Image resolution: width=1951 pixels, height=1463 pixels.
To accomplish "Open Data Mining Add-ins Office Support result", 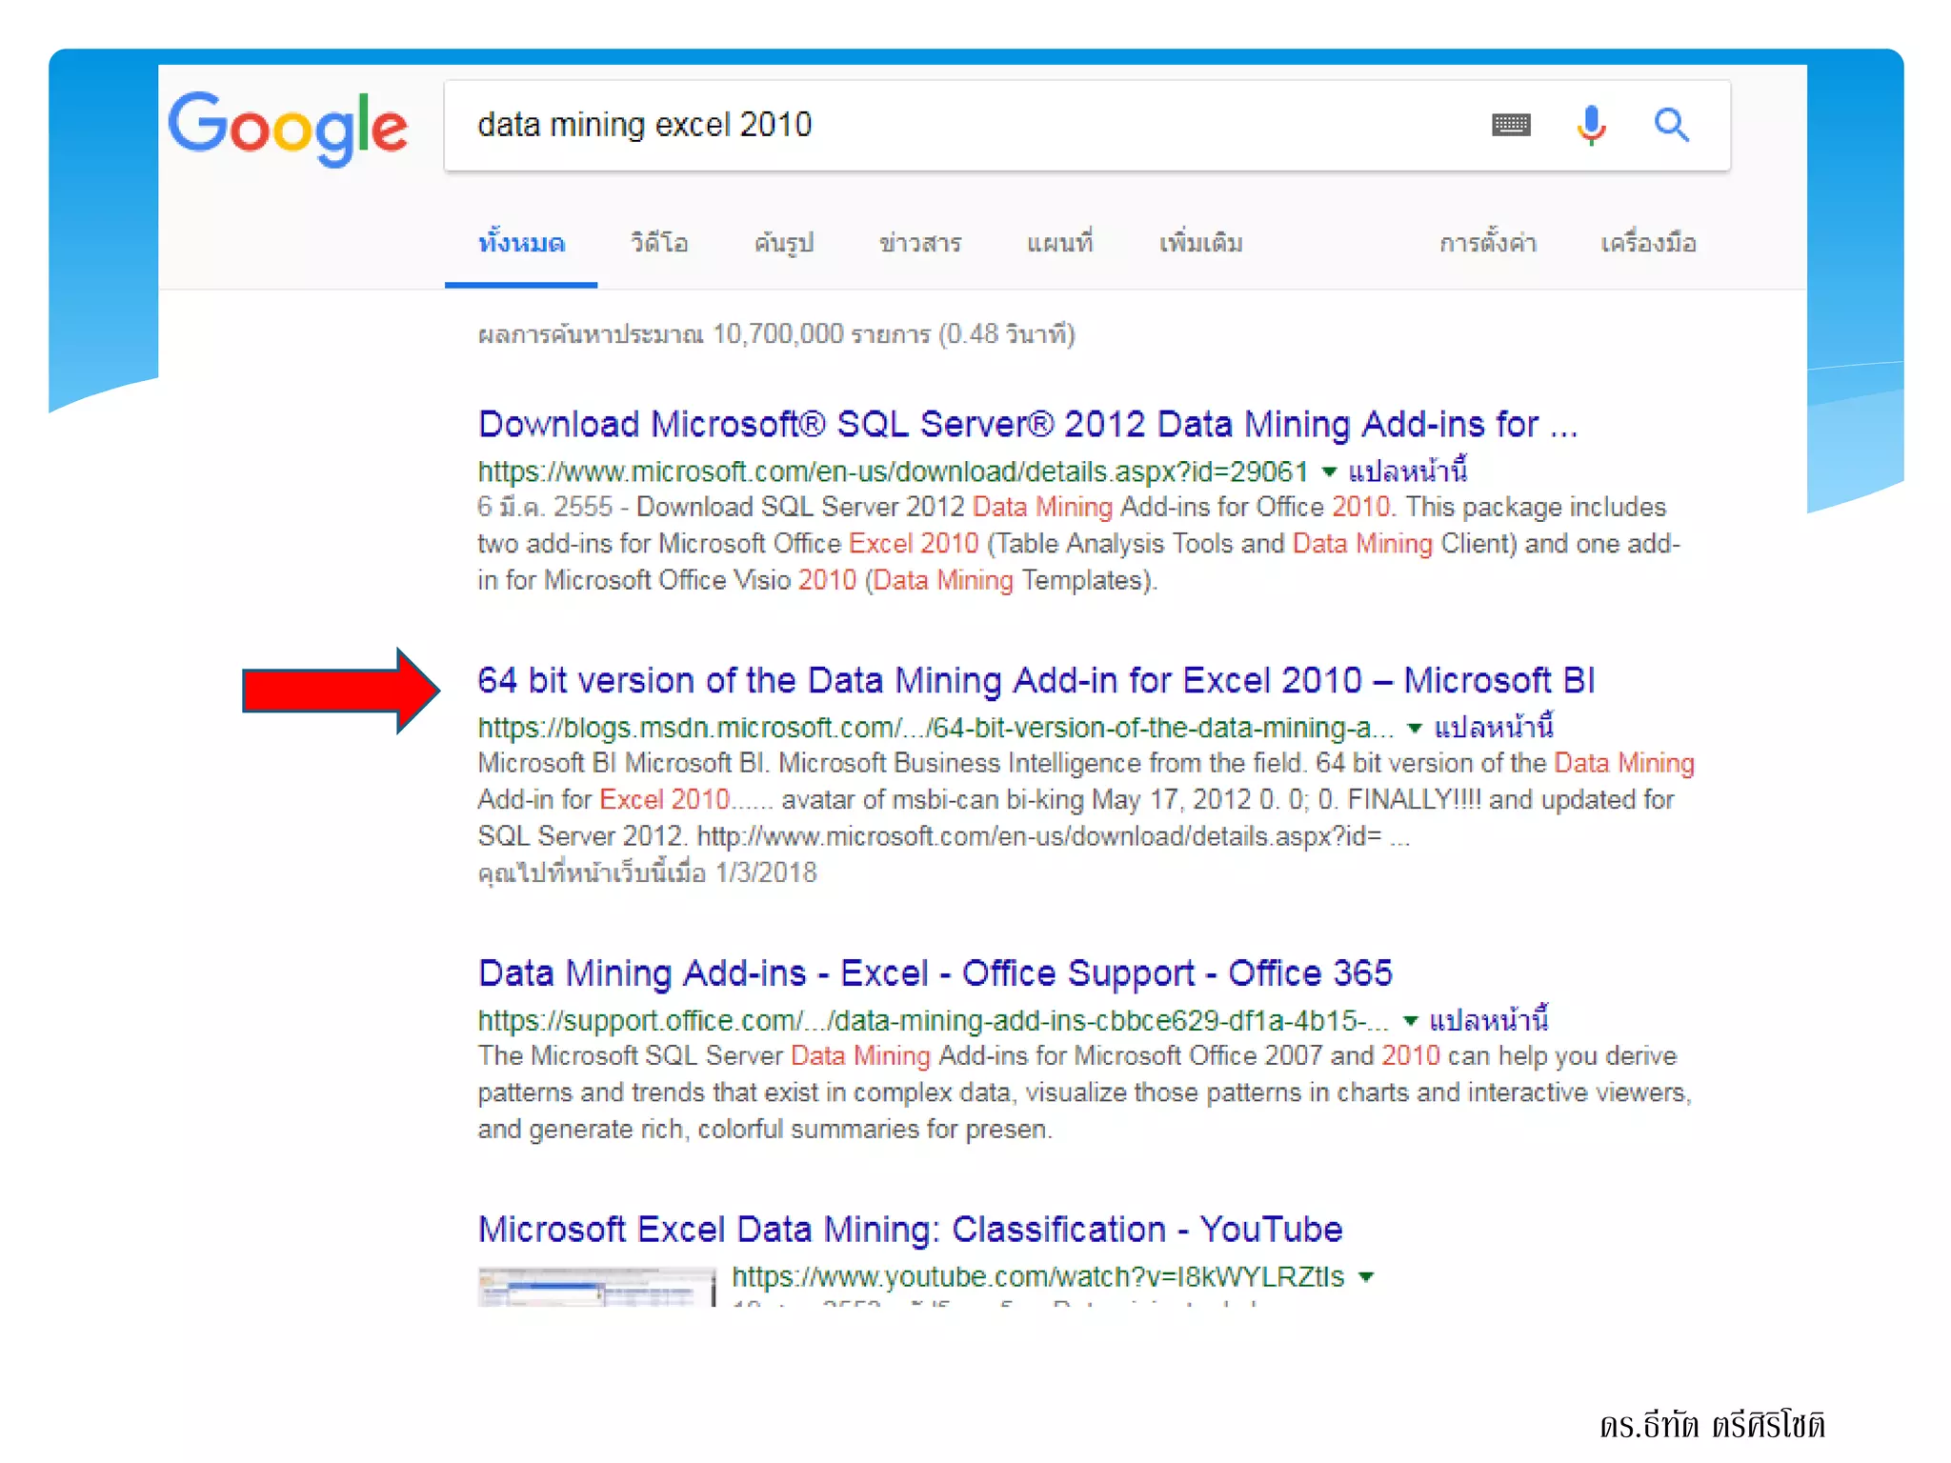I will 935,973.
